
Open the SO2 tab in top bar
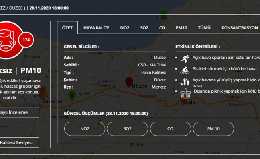[x=144, y=28]
